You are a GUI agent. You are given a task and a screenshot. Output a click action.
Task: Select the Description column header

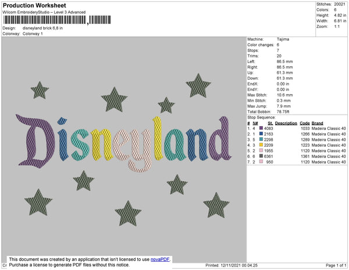[286, 123]
